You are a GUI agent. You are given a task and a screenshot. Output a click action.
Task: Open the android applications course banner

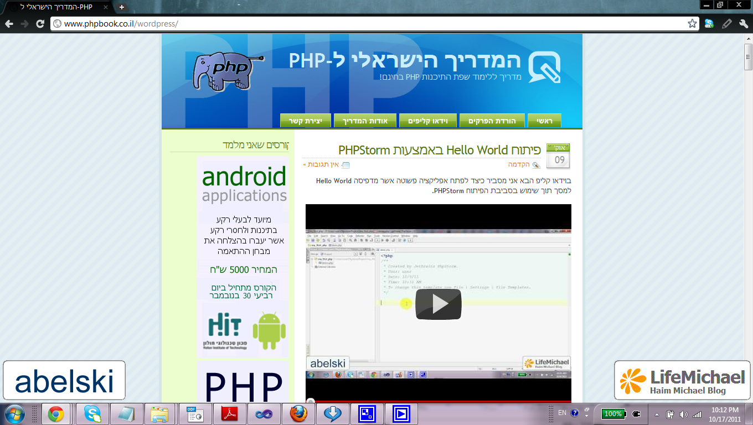coord(244,185)
